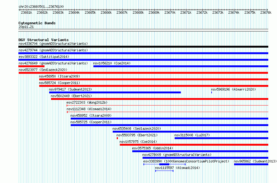
Task: Click the 23675k ruler position label
Action: pos(250,12)
